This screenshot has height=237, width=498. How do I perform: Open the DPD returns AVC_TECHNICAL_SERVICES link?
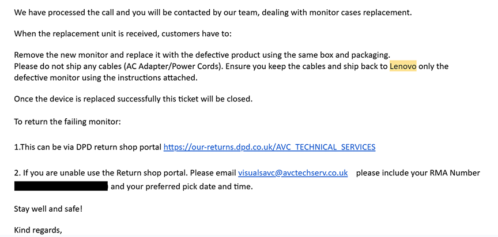coord(269,147)
